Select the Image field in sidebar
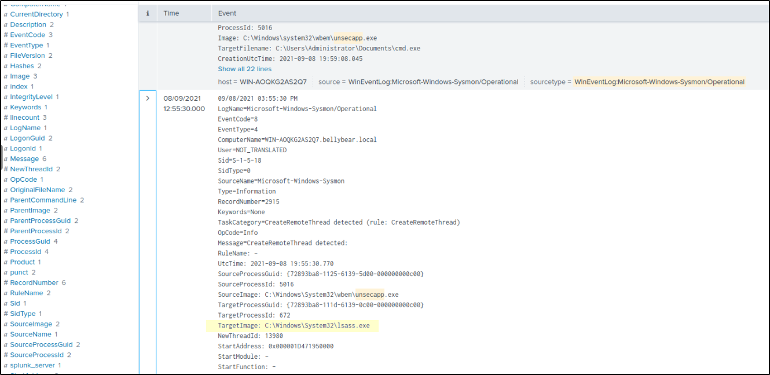Viewport: 770px width, 375px height. (20, 76)
